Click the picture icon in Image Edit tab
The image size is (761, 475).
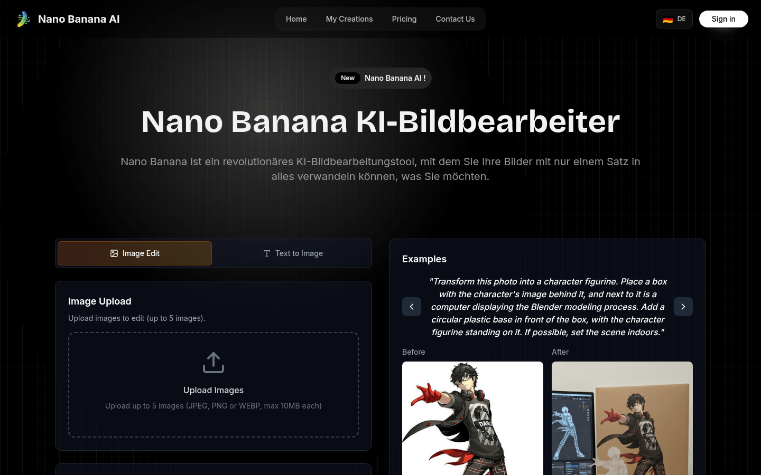(114, 253)
